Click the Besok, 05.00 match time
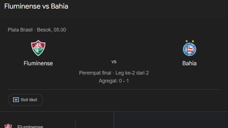The width and height of the screenshot is (228, 128). 52,30
